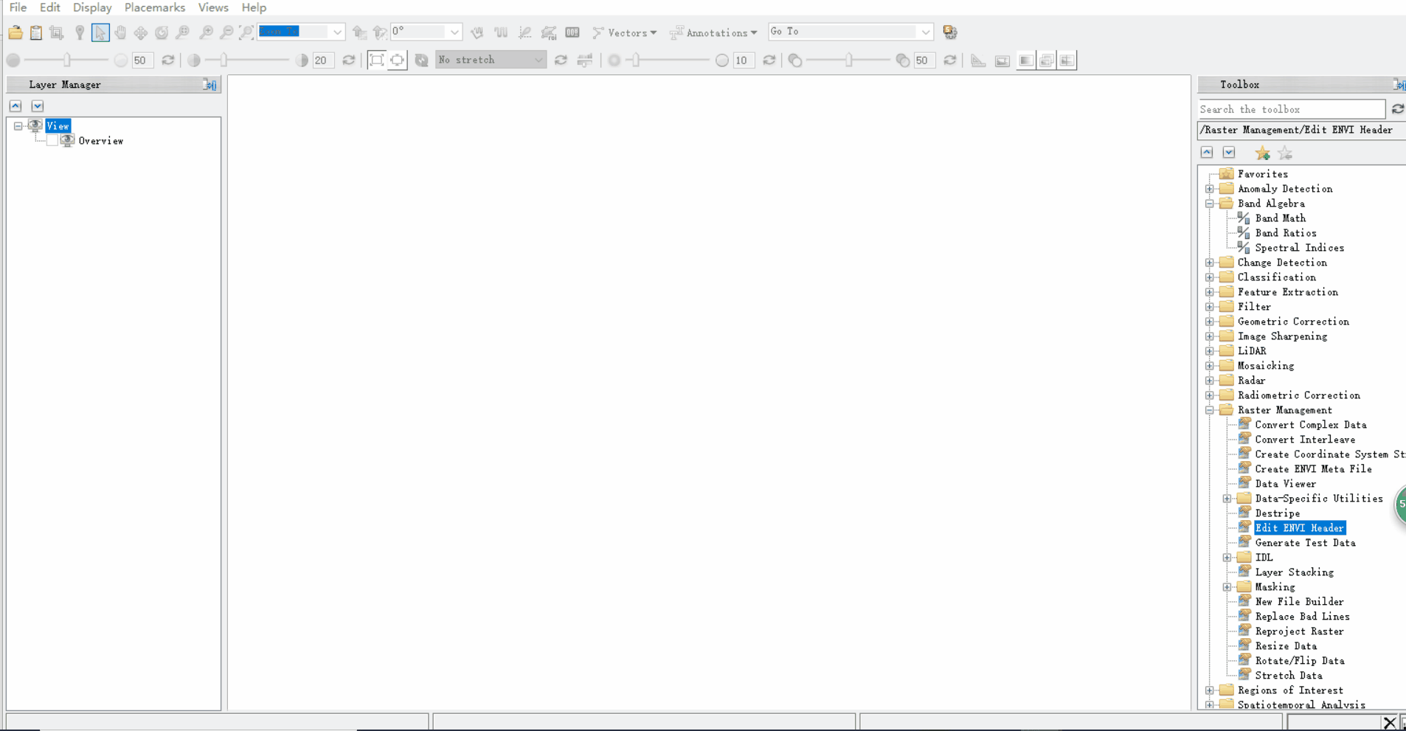Screen dimensions: 1406x731
Task: Reset the sharpen refresh icon next to 10
Action: point(769,60)
